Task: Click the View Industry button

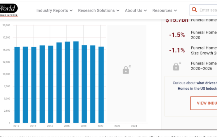Action: pos(204,103)
